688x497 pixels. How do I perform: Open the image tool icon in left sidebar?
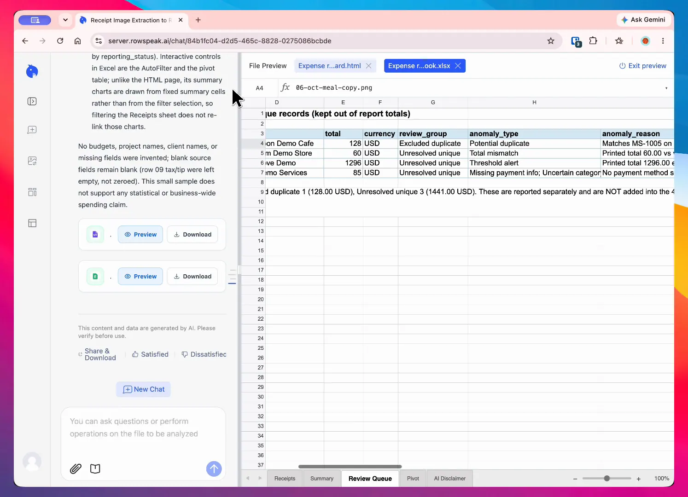(x=32, y=161)
